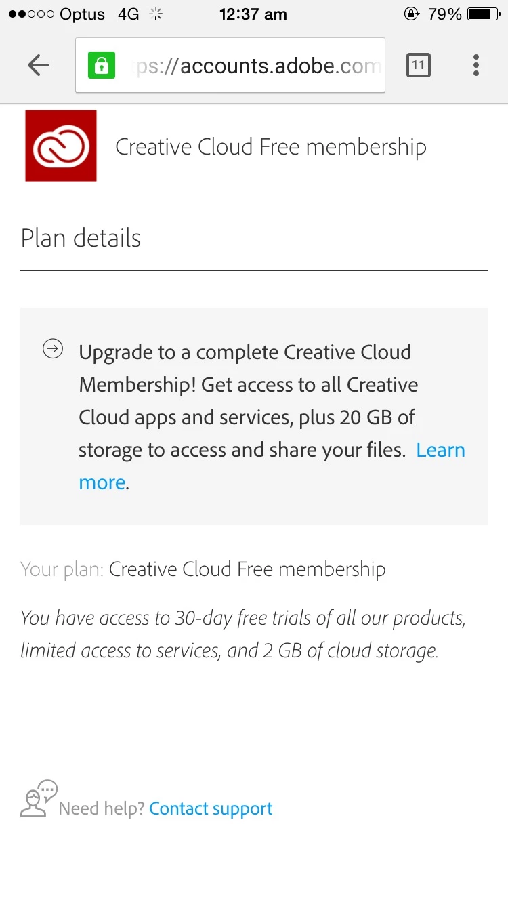Tap the network loading spinner icon
This screenshot has width=508, height=904.
click(157, 14)
